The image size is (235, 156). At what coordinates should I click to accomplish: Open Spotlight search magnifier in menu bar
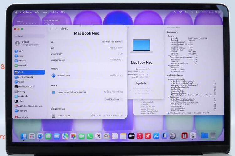(x=192, y=12)
